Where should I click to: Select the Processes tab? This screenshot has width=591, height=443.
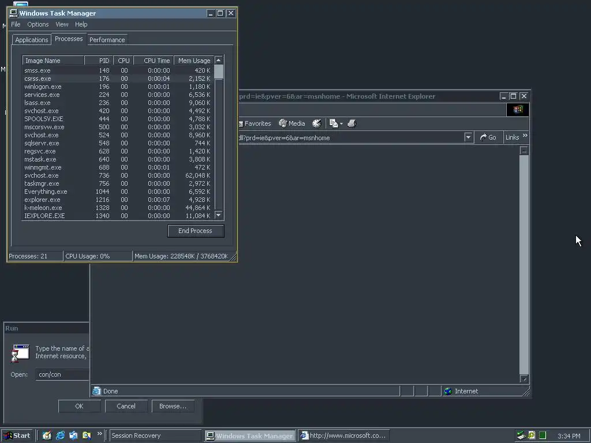[69, 39]
